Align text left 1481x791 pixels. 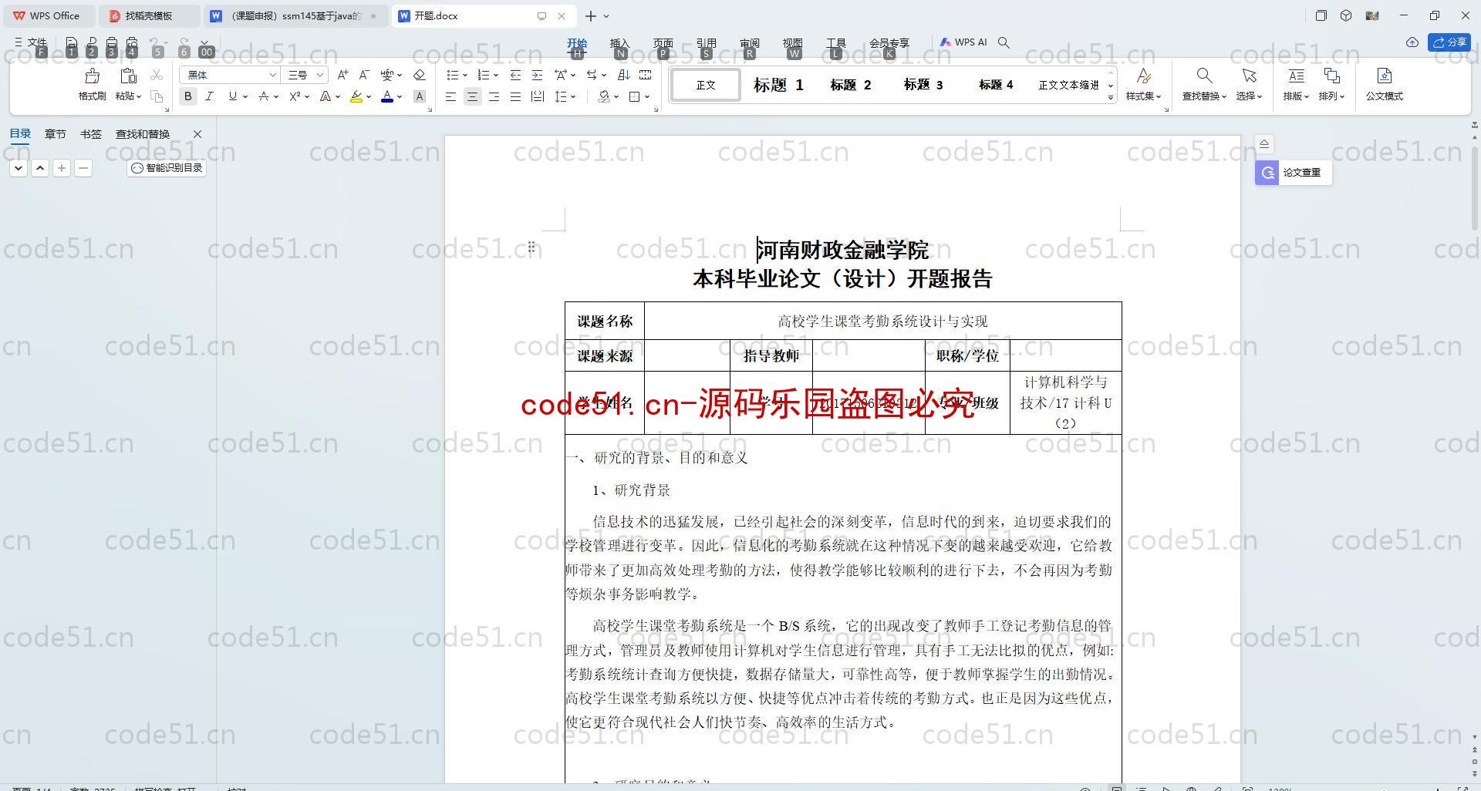point(450,96)
